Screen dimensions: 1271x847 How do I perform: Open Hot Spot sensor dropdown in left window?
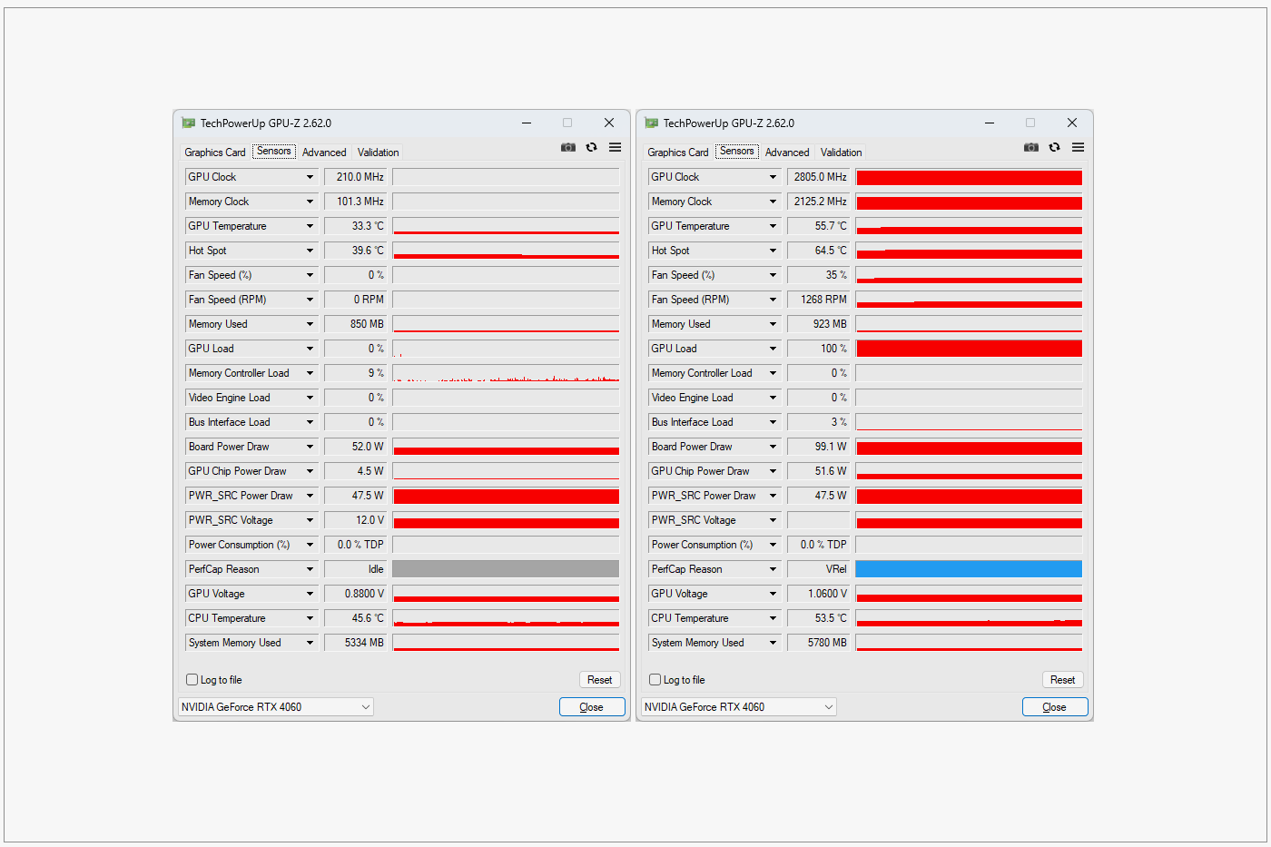[310, 251]
